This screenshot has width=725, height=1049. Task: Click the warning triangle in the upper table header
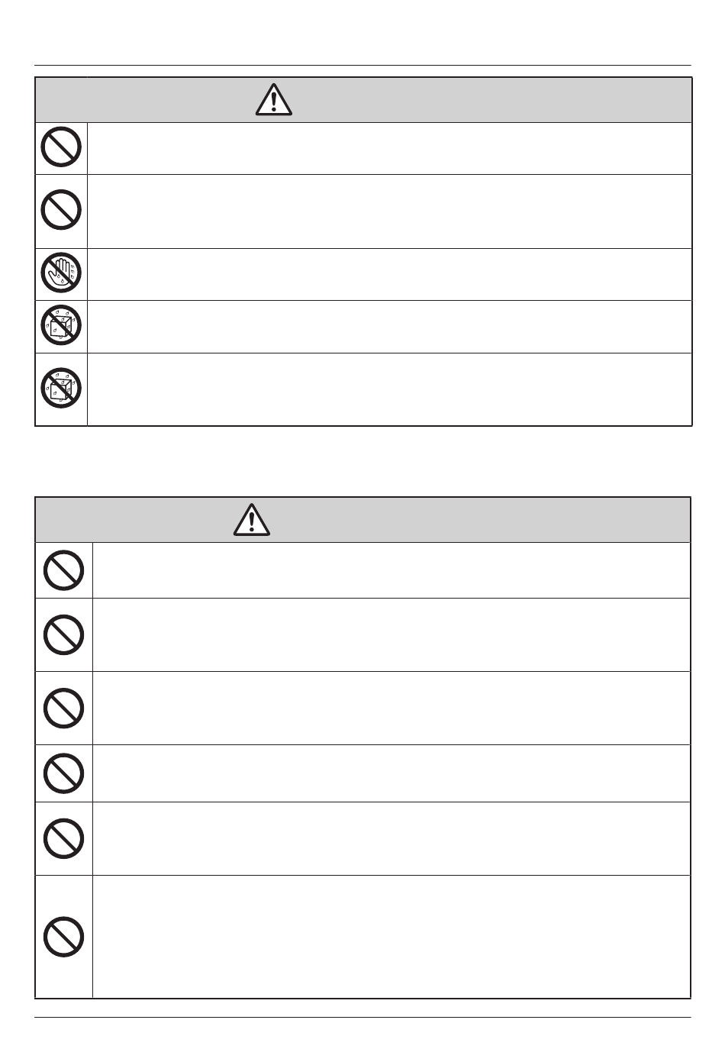point(274,99)
